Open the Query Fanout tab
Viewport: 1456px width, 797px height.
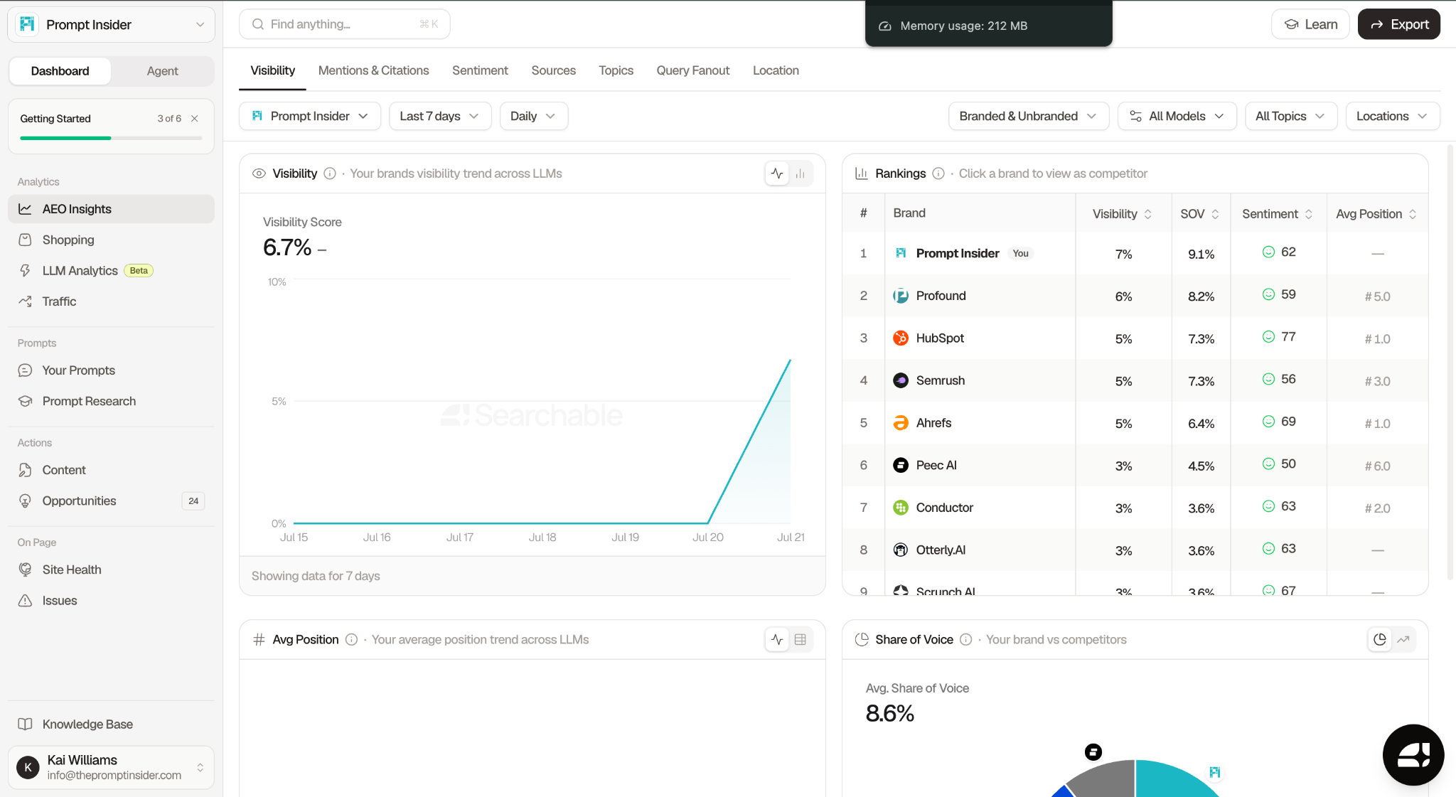pos(692,70)
